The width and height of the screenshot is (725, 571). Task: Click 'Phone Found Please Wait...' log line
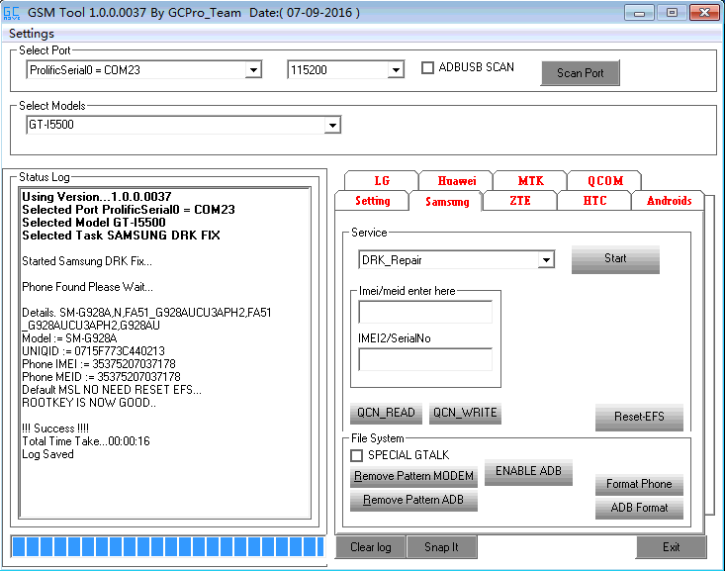[87, 287]
